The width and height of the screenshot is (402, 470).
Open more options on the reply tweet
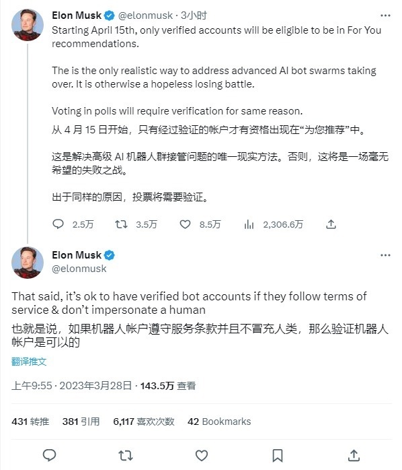click(385, 255)
